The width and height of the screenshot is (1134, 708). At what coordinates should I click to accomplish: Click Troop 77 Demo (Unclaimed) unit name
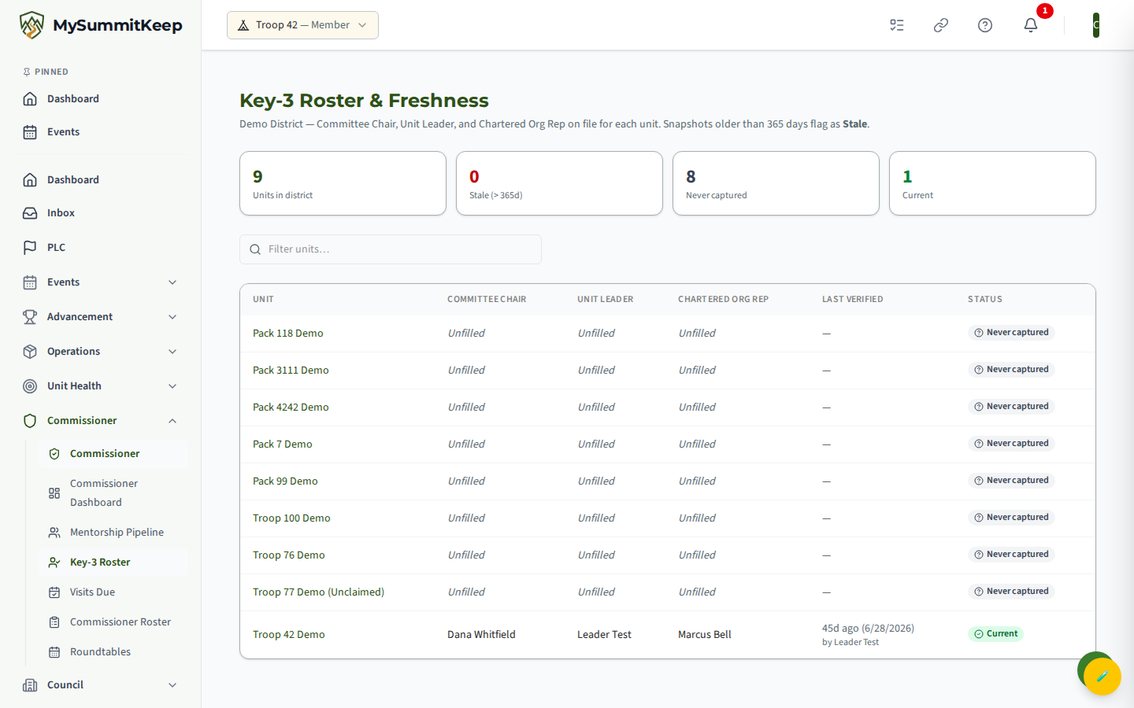pyautogui.click(x=318, y=592)
